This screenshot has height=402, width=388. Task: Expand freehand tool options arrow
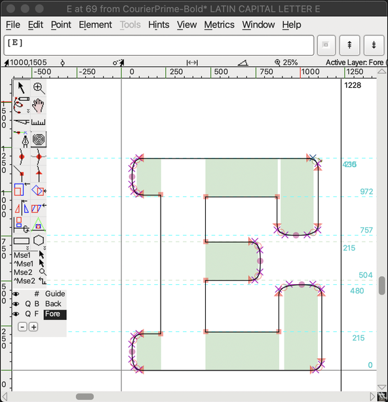(x=28, y=111)
